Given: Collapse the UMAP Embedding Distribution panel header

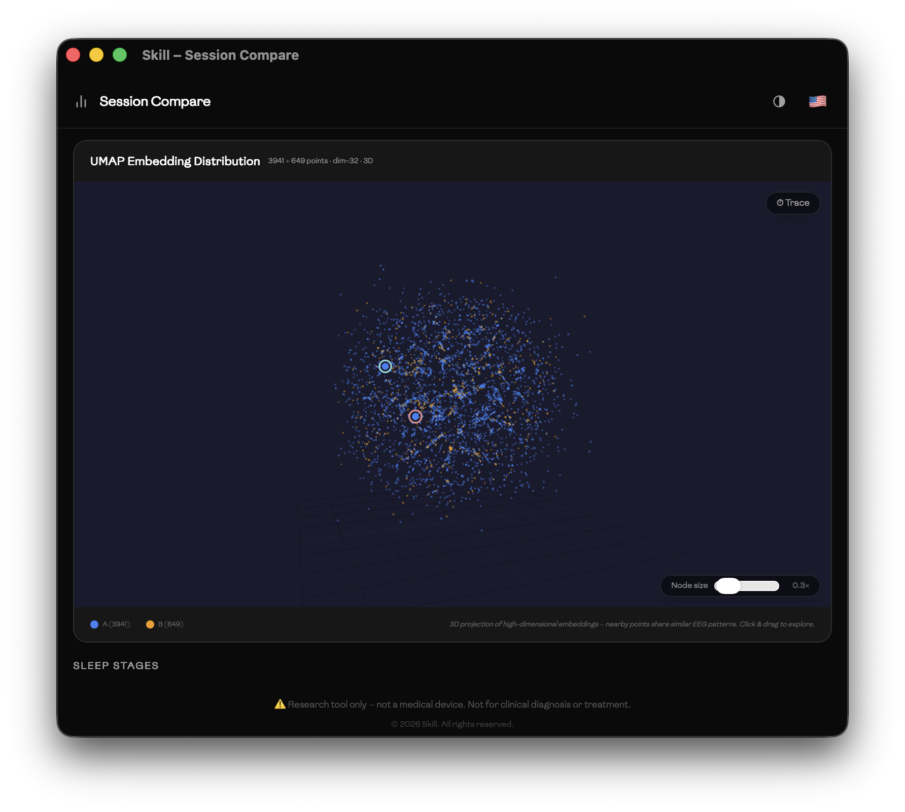Looking at the screenshot, I should (175, 161).
